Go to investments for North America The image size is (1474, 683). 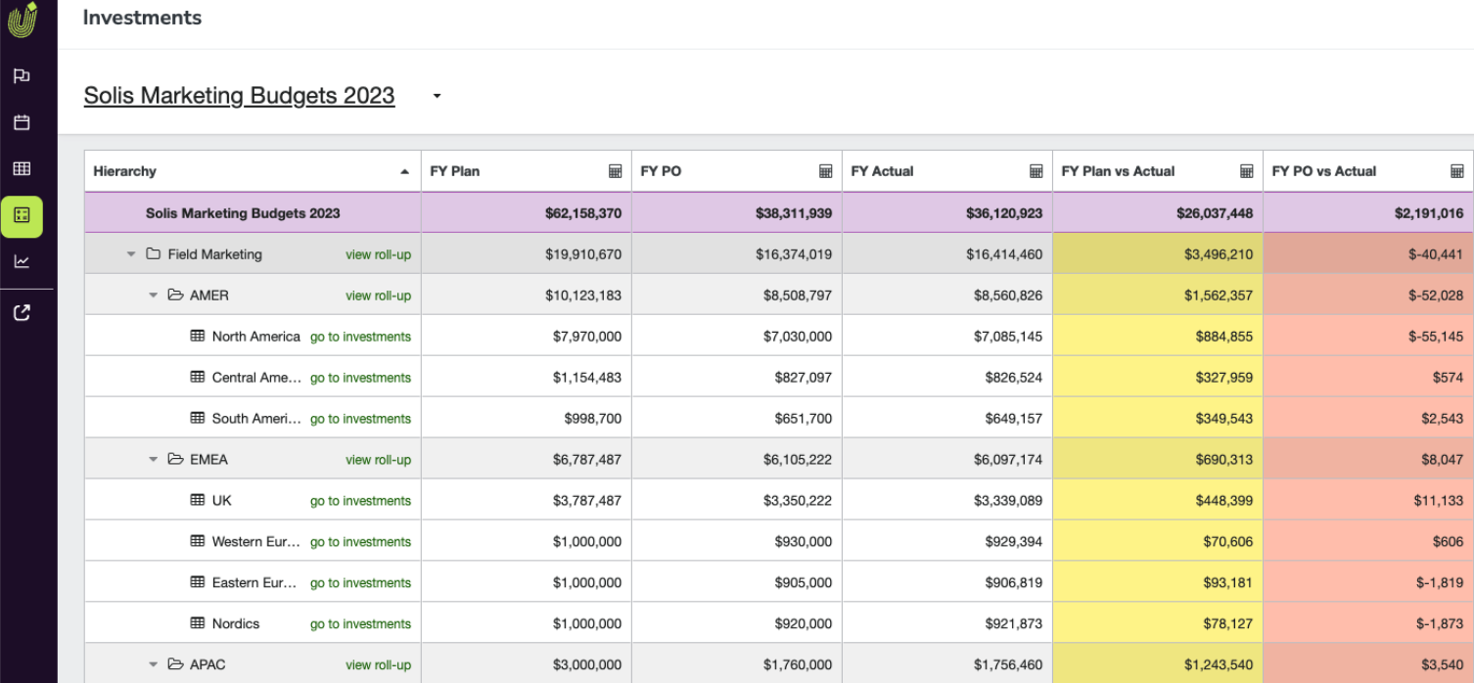pyautogui.click(x=360, y=337)
